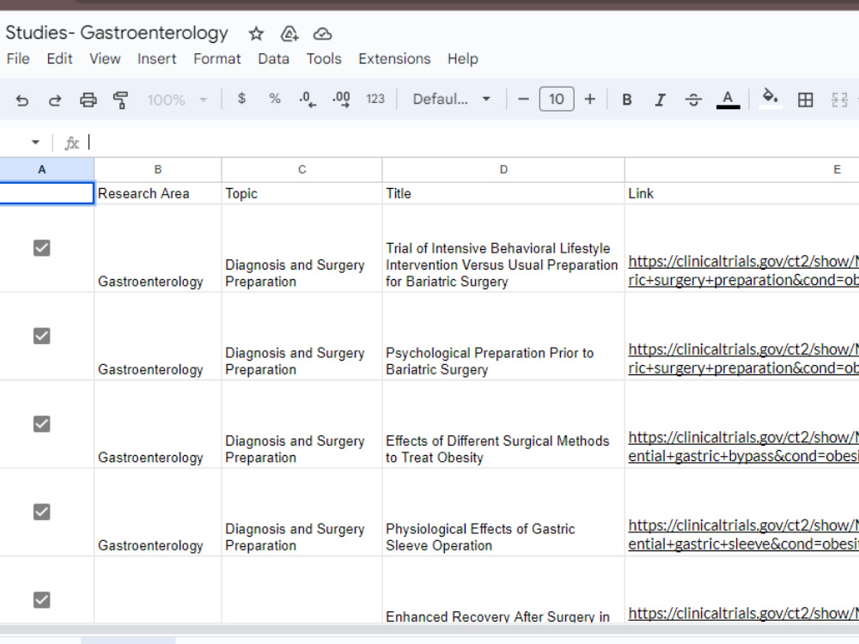859x644 pixels.
Task: Uncheck the Psychological Preparation row checkbox
Action: [x=41, y=336]
